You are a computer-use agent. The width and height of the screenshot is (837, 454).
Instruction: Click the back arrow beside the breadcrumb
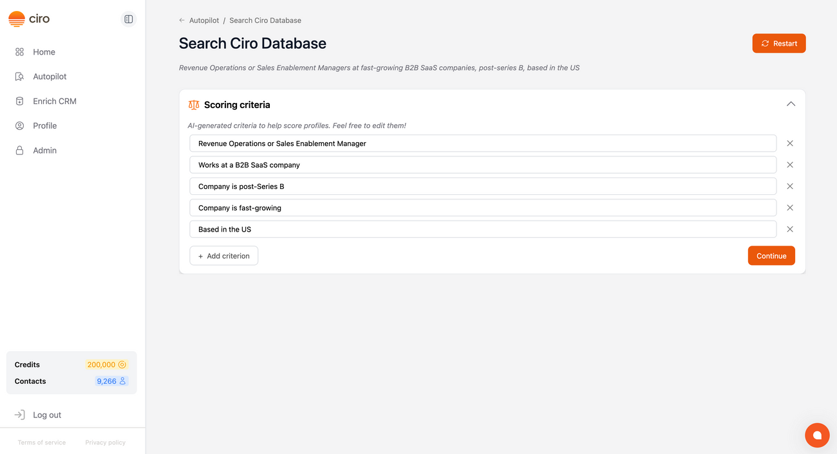(181, 20)
